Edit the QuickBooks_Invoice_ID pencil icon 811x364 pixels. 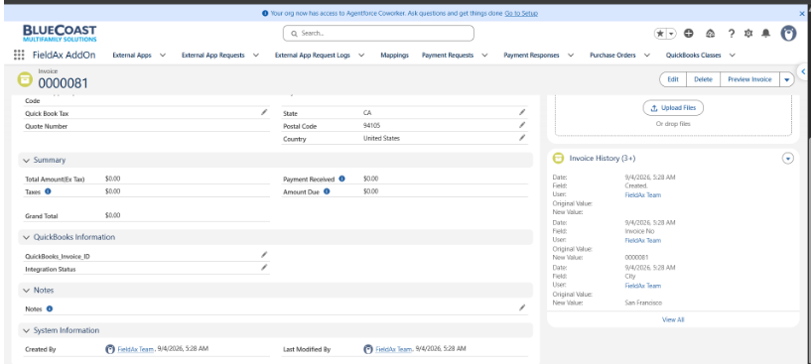[264, 254]
